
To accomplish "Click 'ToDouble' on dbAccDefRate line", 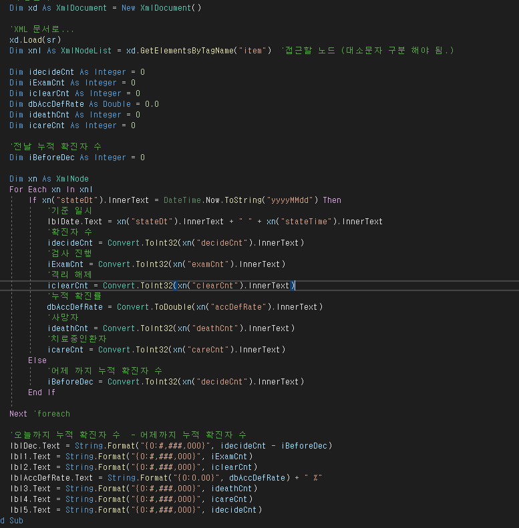I will point(173,307).
